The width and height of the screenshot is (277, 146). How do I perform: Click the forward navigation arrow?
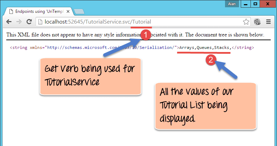click(18, 22)
